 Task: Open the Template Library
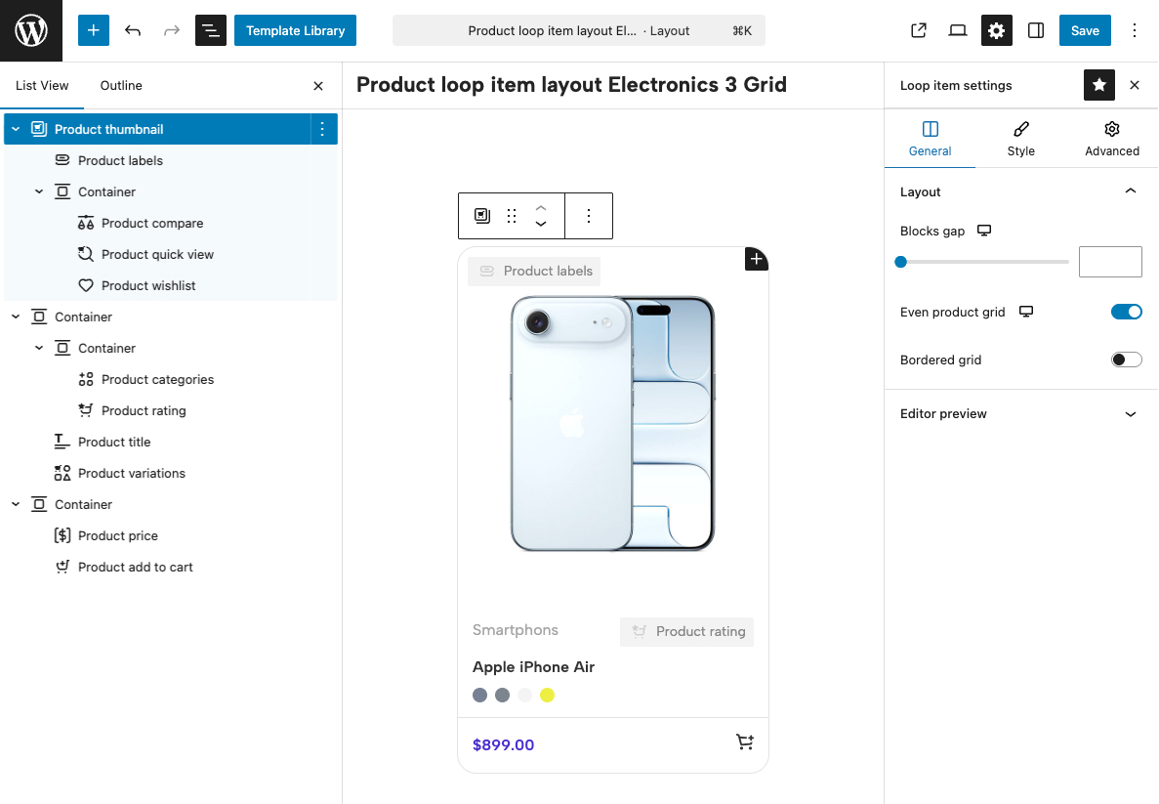point(295,30)
